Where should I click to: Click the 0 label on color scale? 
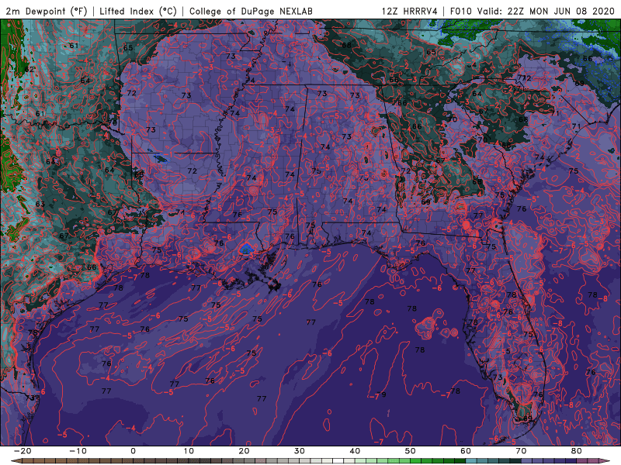133,451
